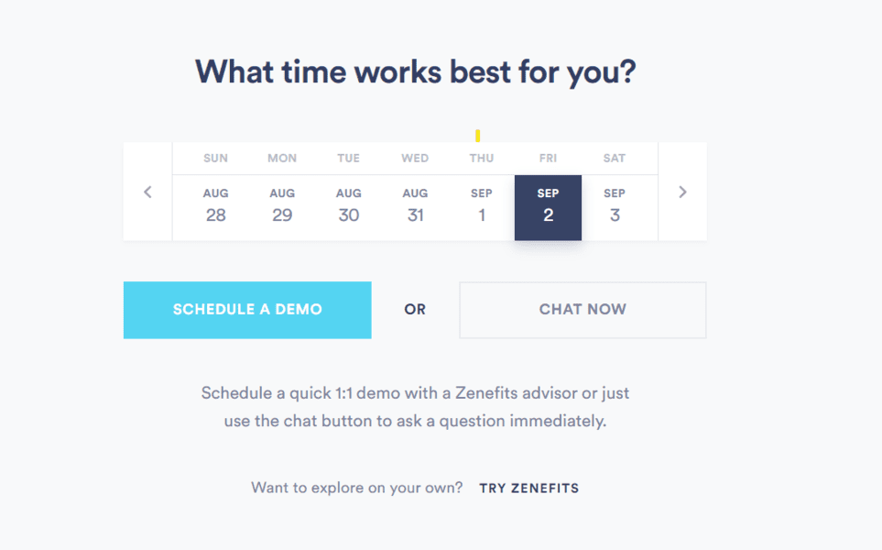Click the CHAT NOW button

click(x=583, y=310)
